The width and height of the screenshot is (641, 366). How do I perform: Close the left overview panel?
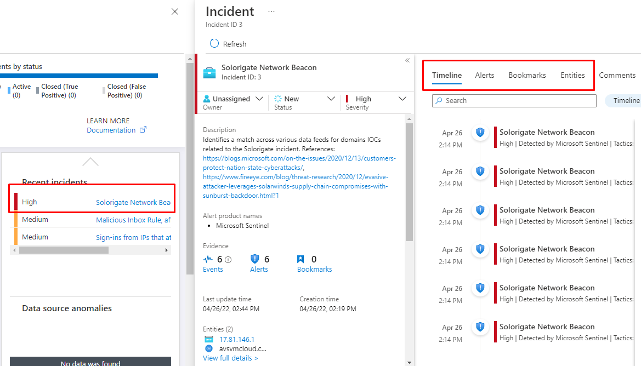(x=175, y=12)
